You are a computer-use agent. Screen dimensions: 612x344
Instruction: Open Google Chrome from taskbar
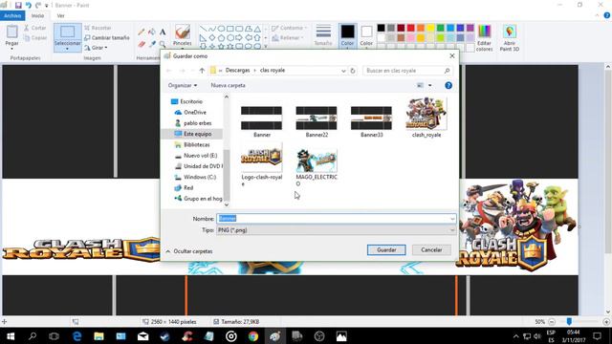[253, 336]
